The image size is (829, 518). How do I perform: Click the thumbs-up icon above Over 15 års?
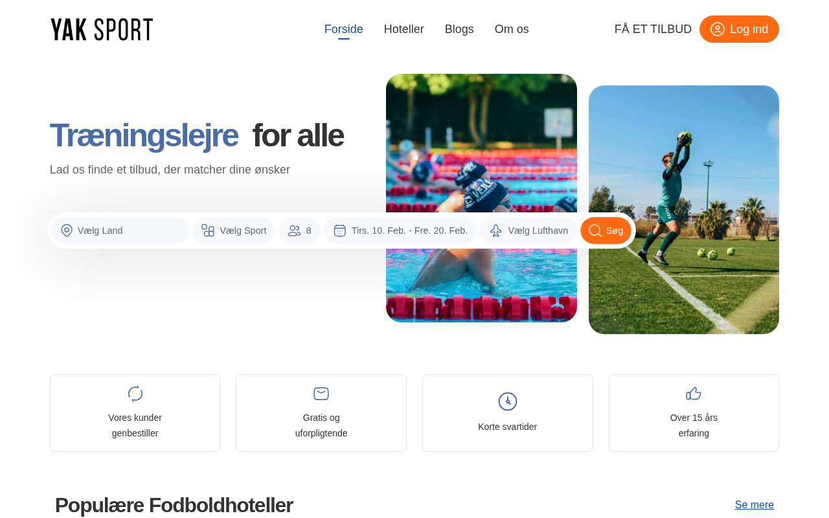(694, 394)
